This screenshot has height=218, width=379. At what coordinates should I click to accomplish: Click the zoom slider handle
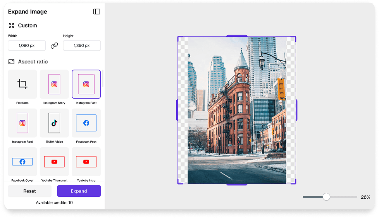click(326, 197)
